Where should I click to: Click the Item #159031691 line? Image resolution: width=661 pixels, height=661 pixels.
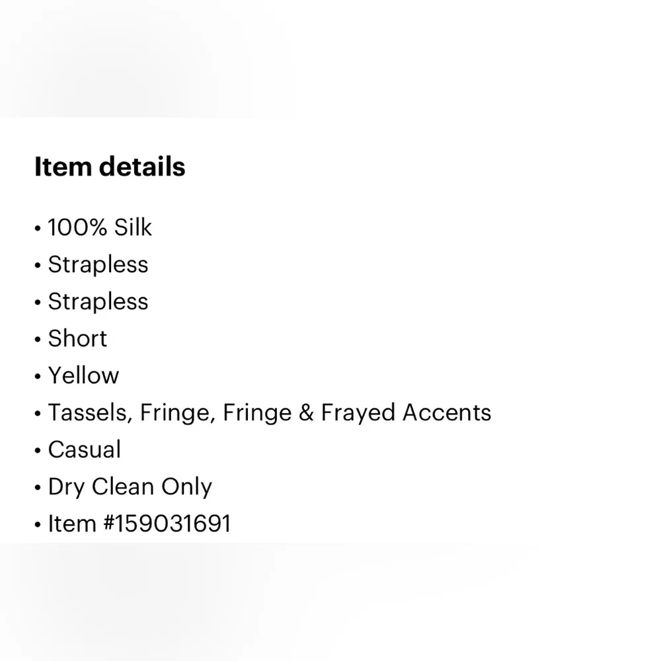click(139, 524)
